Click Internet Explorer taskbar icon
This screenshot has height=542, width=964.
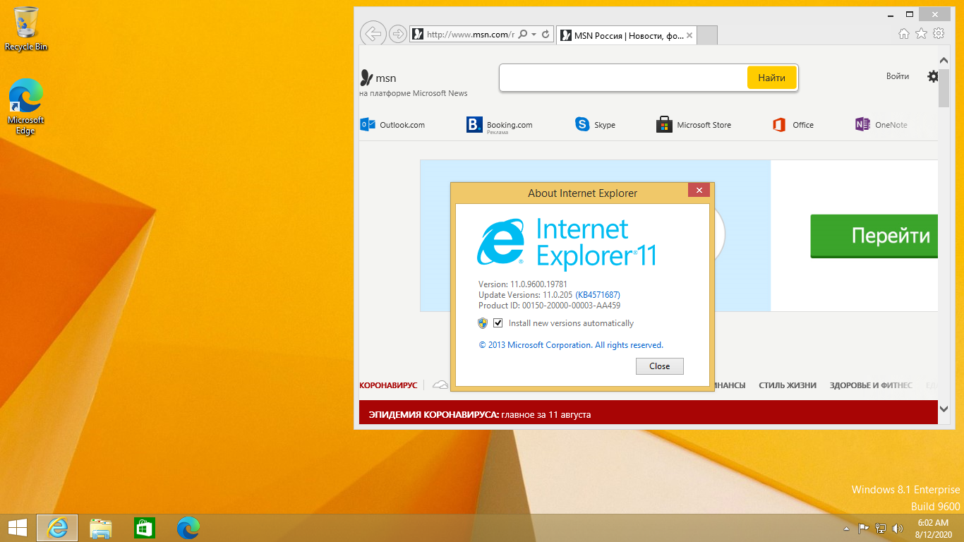(57, 528)
